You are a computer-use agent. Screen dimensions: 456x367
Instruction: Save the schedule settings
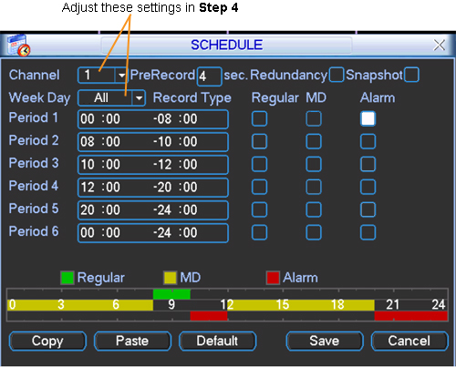tap(325, 341)
